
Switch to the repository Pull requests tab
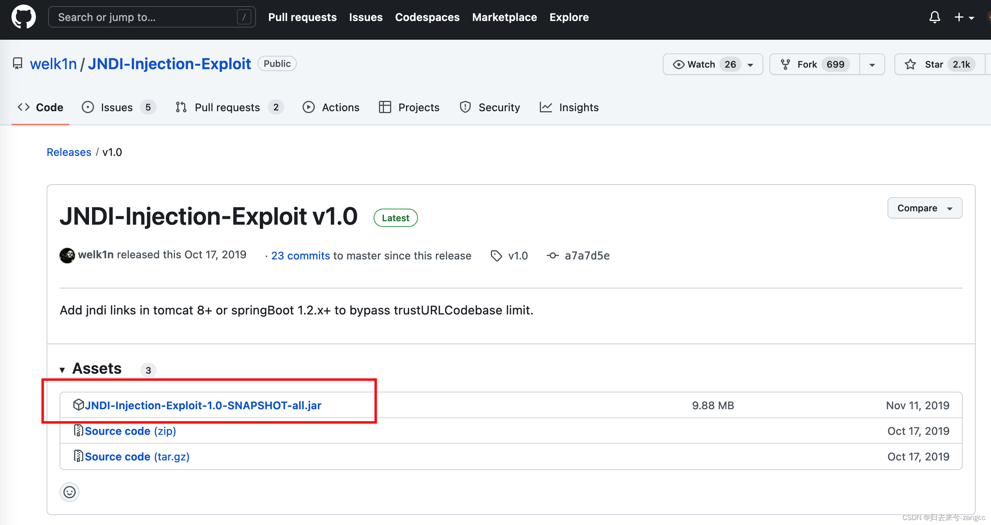tap(229, 107)
